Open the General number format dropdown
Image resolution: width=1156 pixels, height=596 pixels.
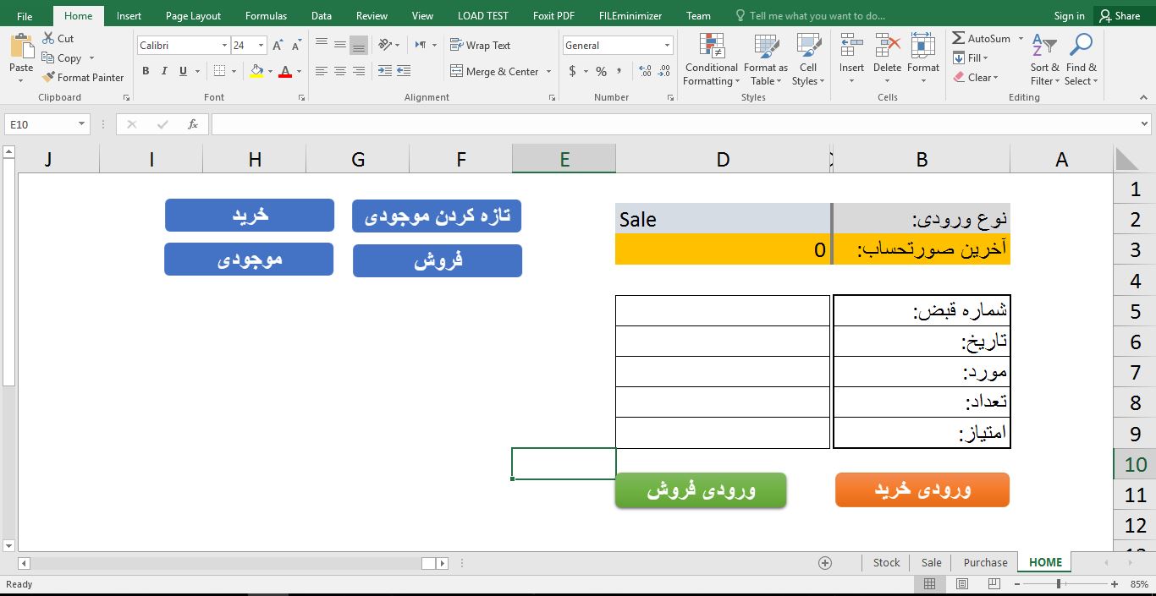coord(668,46)
